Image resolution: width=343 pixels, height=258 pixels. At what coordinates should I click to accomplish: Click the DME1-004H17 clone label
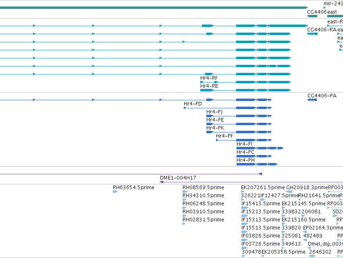point(178,178)
